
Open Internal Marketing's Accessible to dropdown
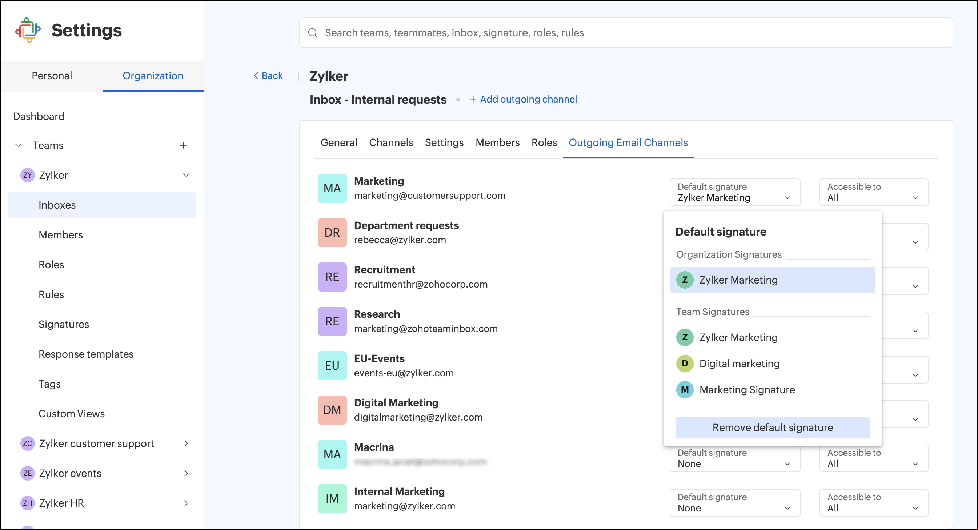point(874,503)
